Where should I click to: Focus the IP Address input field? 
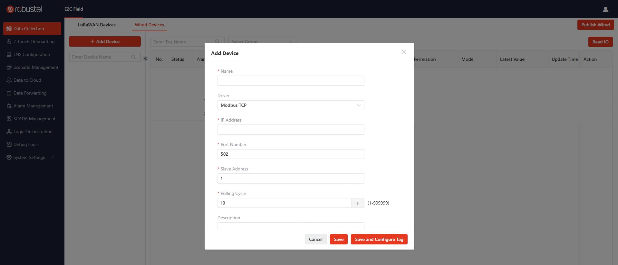pos(291,130)
